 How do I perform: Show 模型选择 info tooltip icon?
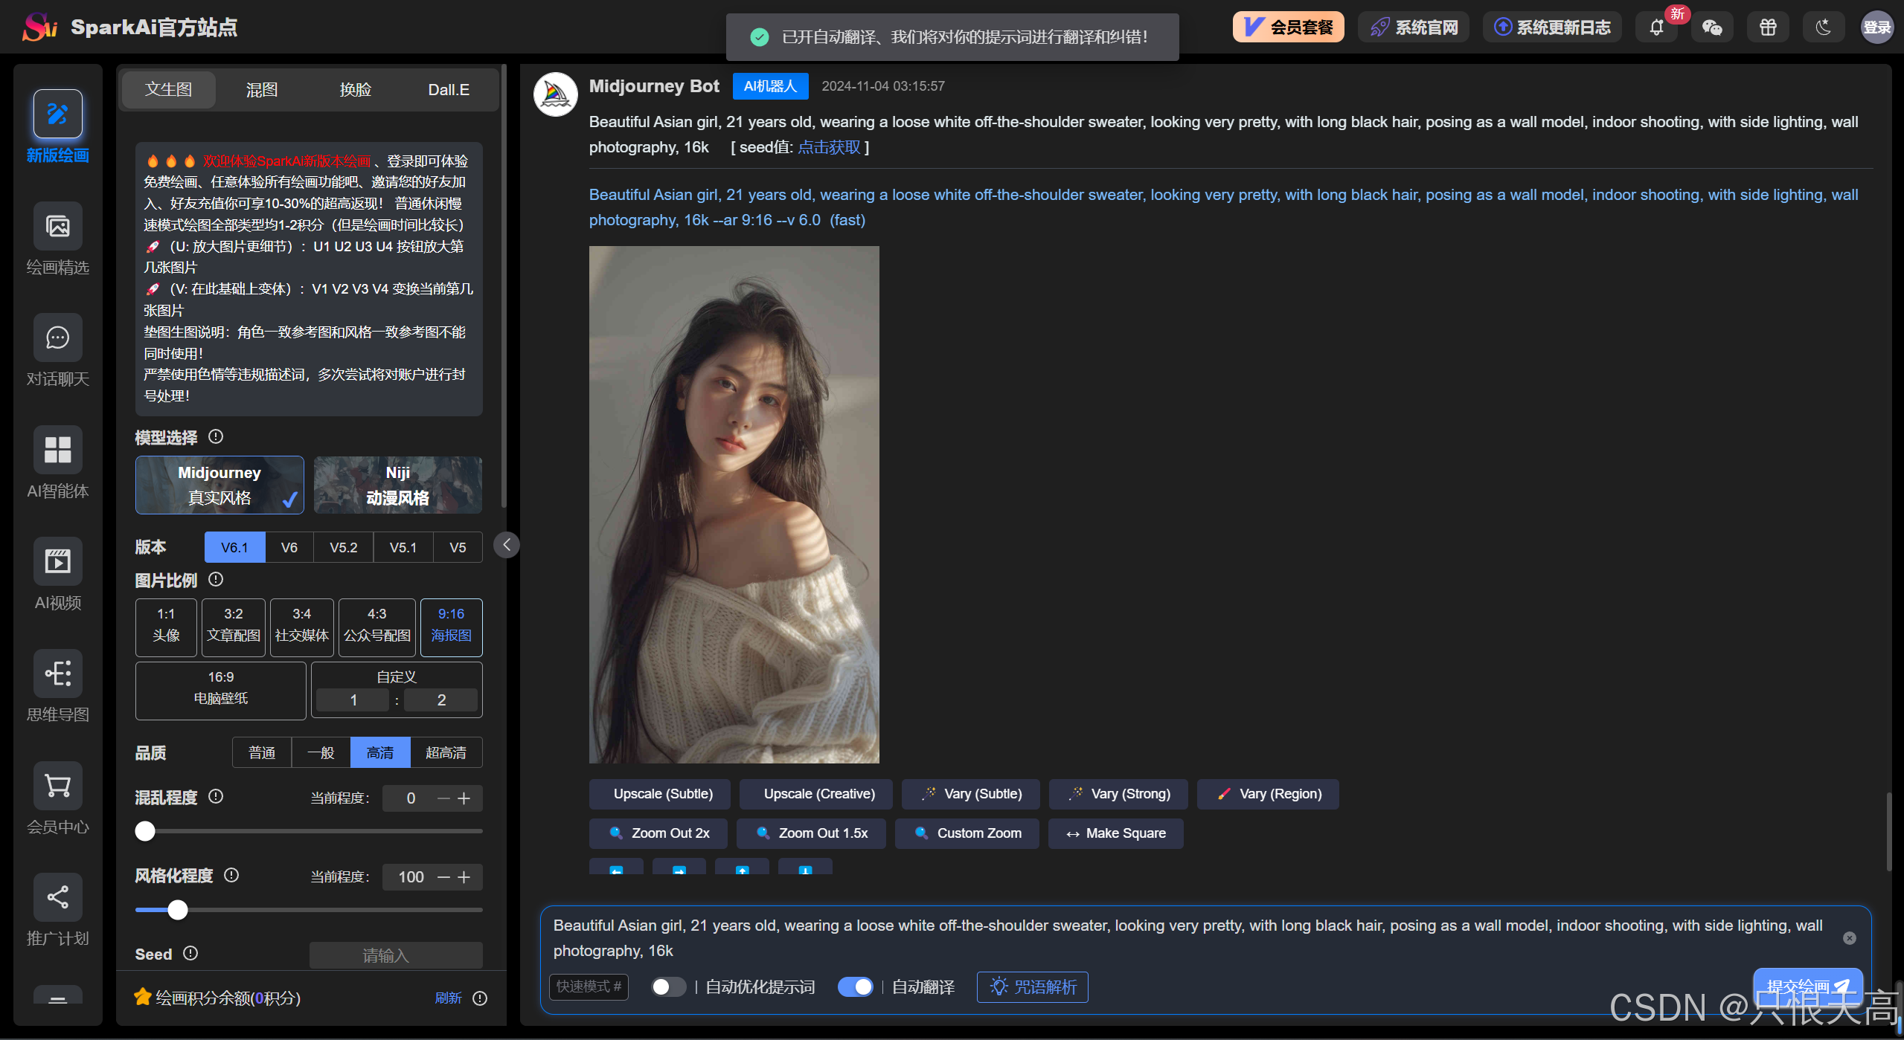click(x=216, y=437)
